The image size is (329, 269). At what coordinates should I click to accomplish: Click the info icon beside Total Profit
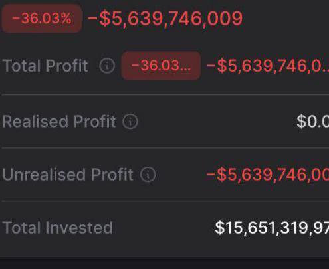[107, 66]
